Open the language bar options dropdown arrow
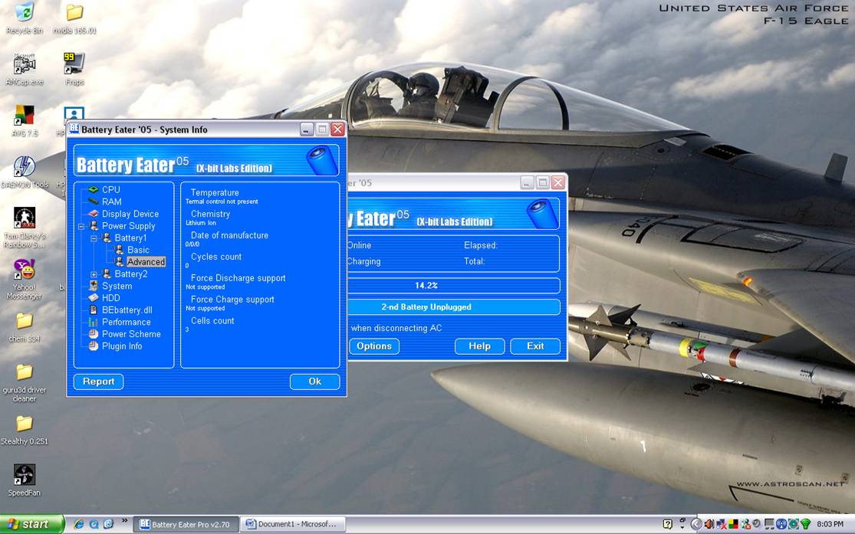 (x=682, y=527)
